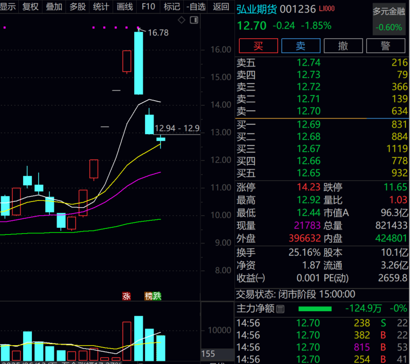This screenshot has width=410, height=364.
Task: Open the 主力净额 details list icon
Action: [280, 309]
